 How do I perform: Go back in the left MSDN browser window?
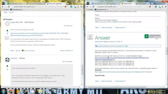(3, 7)
